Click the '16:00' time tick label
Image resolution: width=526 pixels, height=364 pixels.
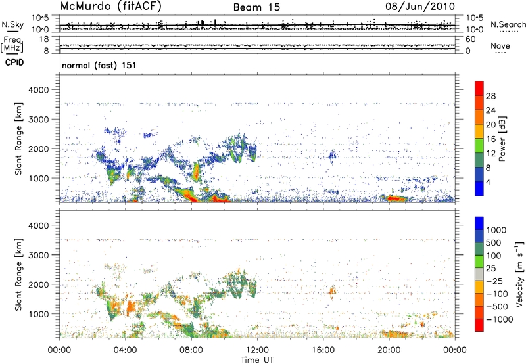point(323,350)
